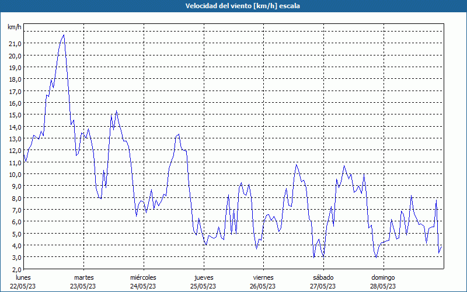Click the 4,0 y-axis label
Viewport: 467px width, 292px height.
pos(17,246)
